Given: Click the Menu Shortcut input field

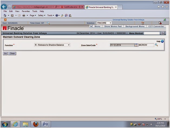Looking at the screenshot, I should 152,33.
